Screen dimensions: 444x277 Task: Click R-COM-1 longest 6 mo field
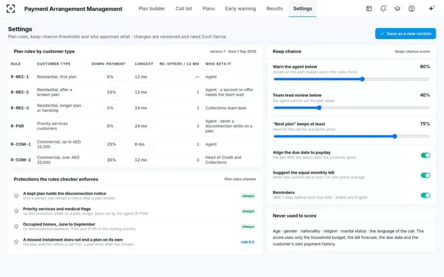(x=142, y=144)
